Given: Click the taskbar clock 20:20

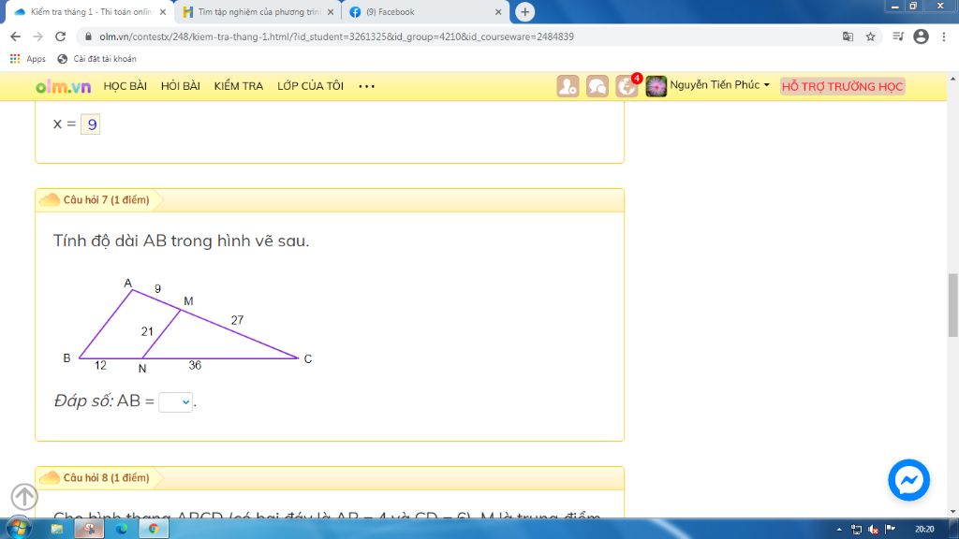Looking at the screenshot, I should coord(924,530).
